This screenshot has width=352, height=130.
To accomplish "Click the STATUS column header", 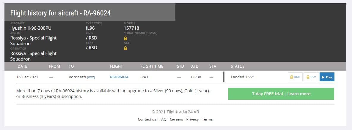I will [238, 66].
